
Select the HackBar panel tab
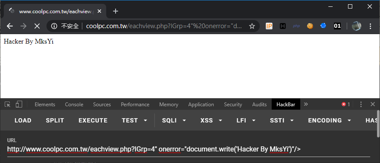tap(286, 104)
